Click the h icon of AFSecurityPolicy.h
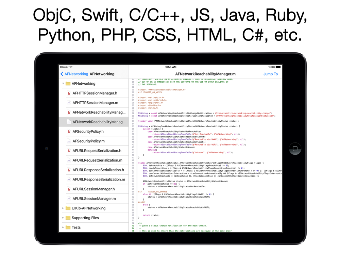The width and height of the screenshot is (340, 255). point(69,132)
